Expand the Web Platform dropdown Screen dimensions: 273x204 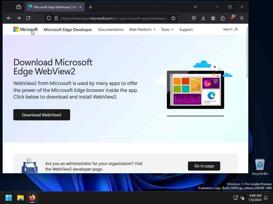coord(142,30)
